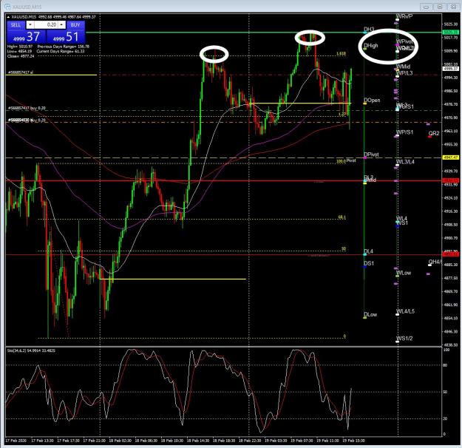462x448 pixels.
Task: Click the Fibonacci 50 level label
Action: coord(344,248)
